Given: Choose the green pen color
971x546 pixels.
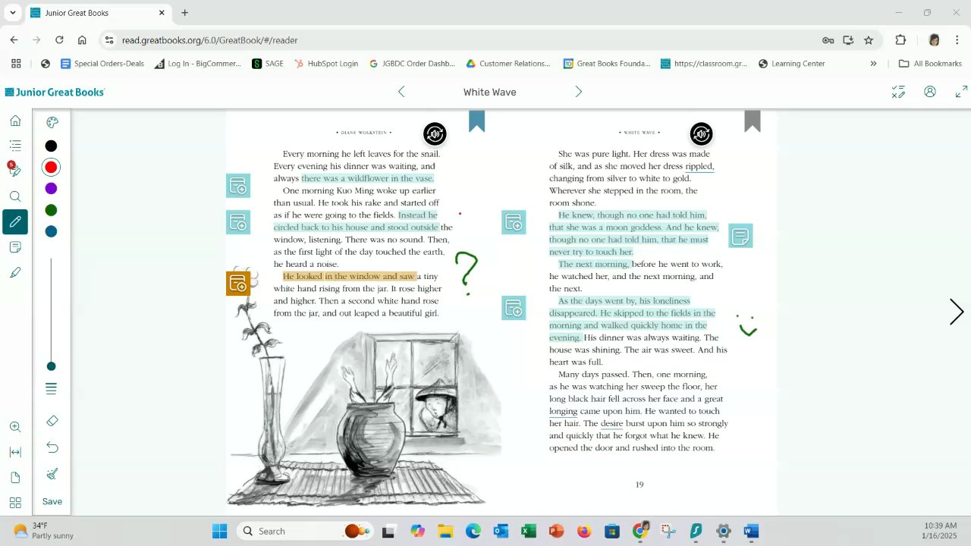Looking at the screenshot, I should (51, 210).
